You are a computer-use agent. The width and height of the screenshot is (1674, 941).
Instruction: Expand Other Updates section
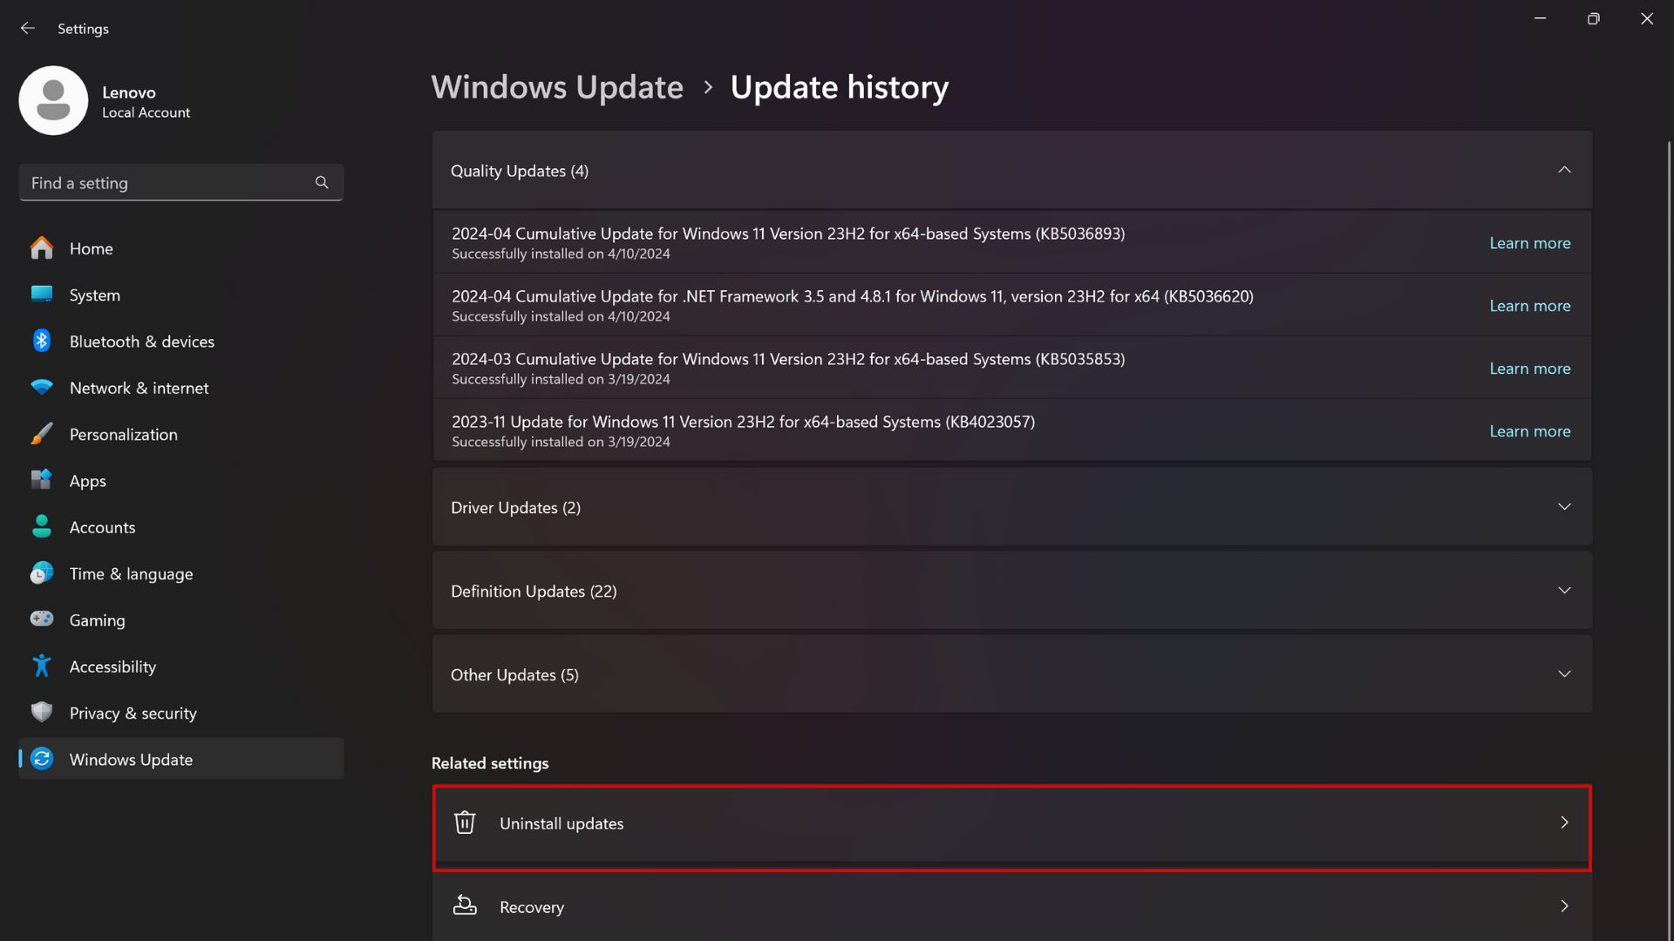point(1011,674)
